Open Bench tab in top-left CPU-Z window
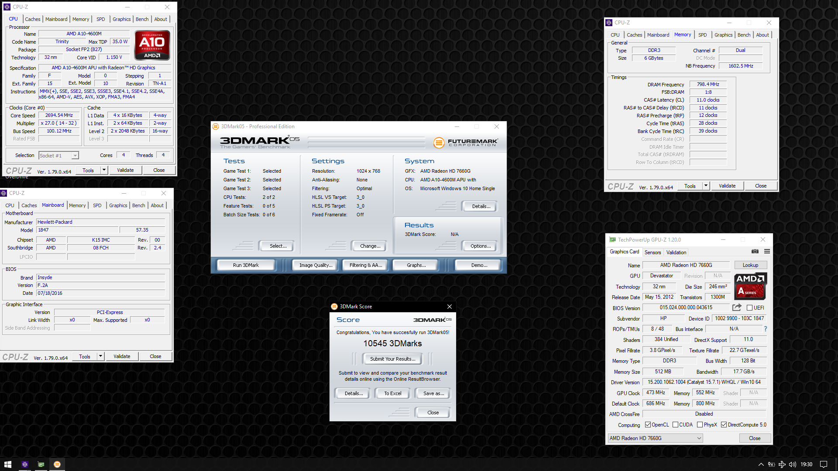The height and width of the screenshot is (471, 838). coord(142,19)
